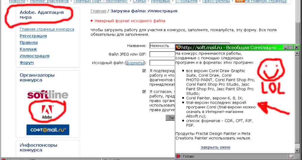This screenshot has width=302, height=160.
Task: Open Платный софт – бесплатно! link
Action: tap(101, 1)
